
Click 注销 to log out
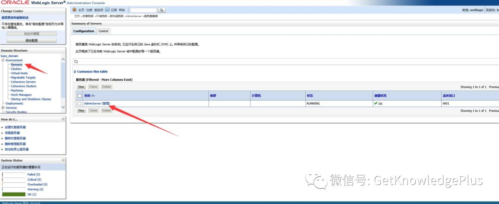(89, 10)
